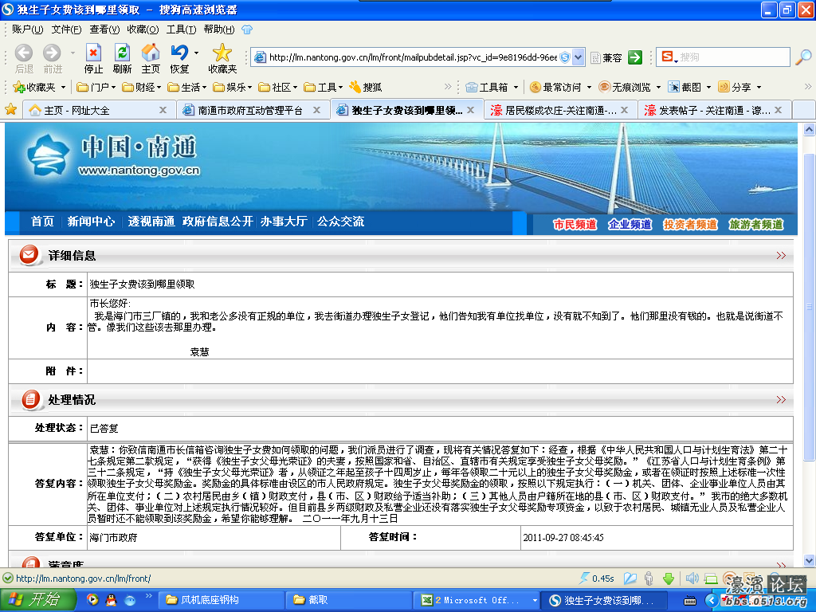Open QQ penguin icon in quick launch
The image size is (816, 612).
[112, 600]
